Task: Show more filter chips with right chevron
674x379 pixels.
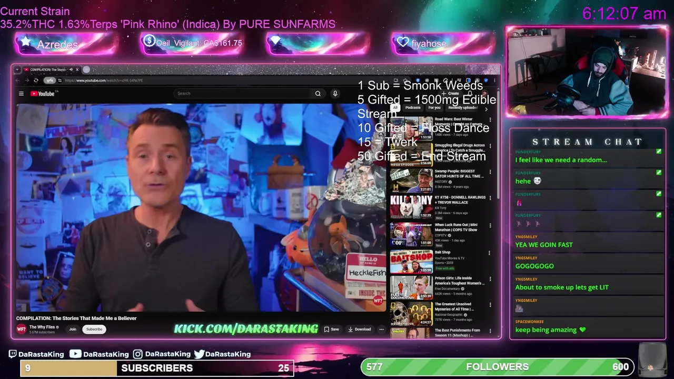Action: [486, 109]
